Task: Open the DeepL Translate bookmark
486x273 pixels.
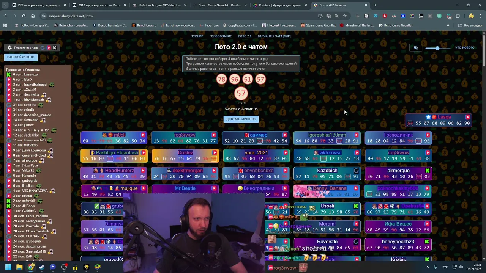Action: (110, 25)
